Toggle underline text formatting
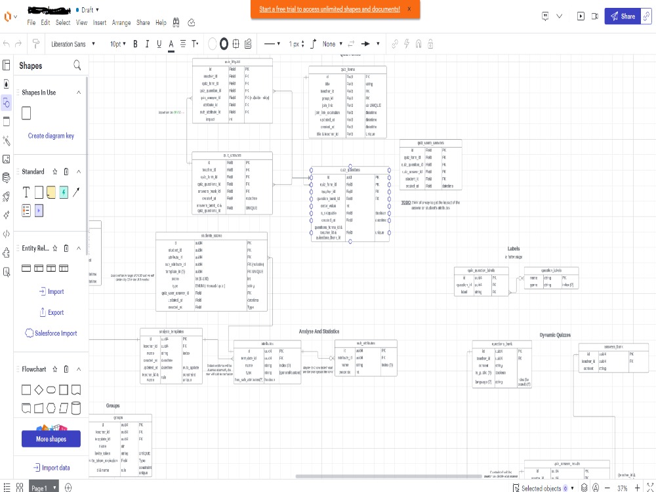The height and width of the screenshot is (492, 656). coord(159,44)
